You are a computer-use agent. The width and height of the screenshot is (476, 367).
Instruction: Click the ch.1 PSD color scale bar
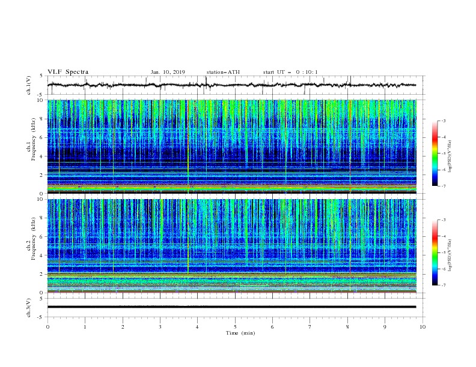point(435,154)
